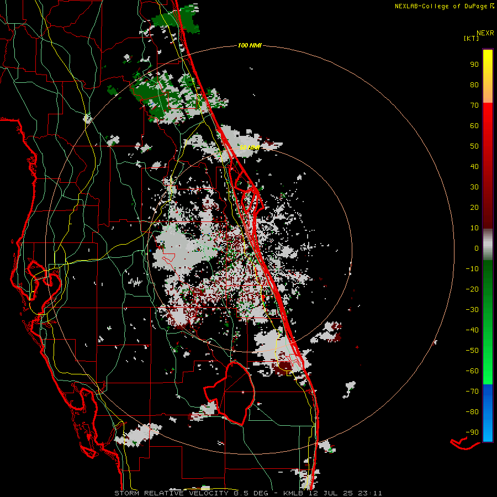
Task: Click the 70 knot label on color scale
Action: 474,105
